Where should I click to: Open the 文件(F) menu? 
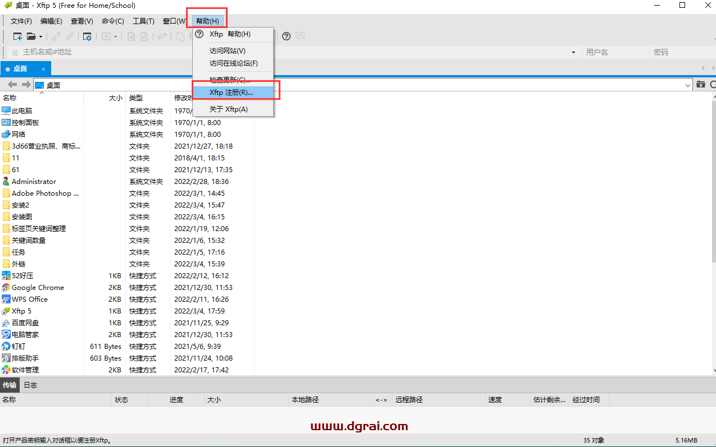21,21
